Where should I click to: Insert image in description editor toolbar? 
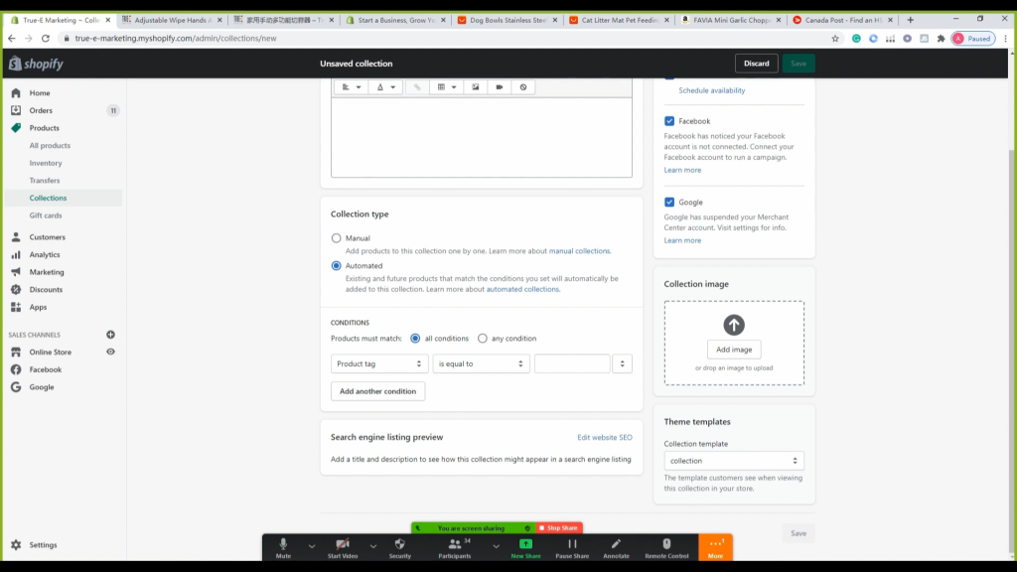[476, 87]
